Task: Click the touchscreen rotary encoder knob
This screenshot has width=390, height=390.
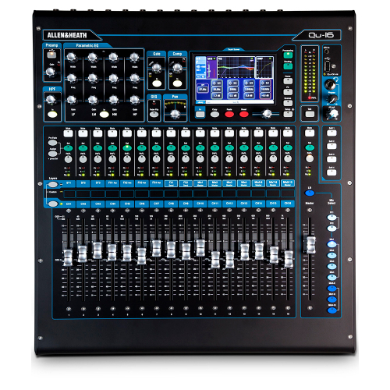Action: pos(267,113)
